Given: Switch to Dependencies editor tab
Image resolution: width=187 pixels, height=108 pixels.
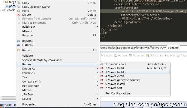Looking at the screenshot, I should click(x=108, y=48).
